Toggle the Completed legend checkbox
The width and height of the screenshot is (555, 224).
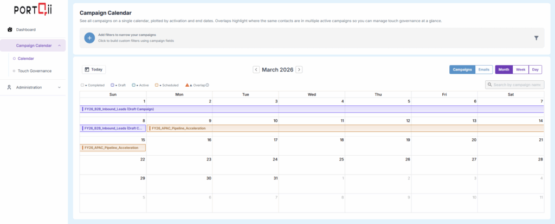point(82,85)
